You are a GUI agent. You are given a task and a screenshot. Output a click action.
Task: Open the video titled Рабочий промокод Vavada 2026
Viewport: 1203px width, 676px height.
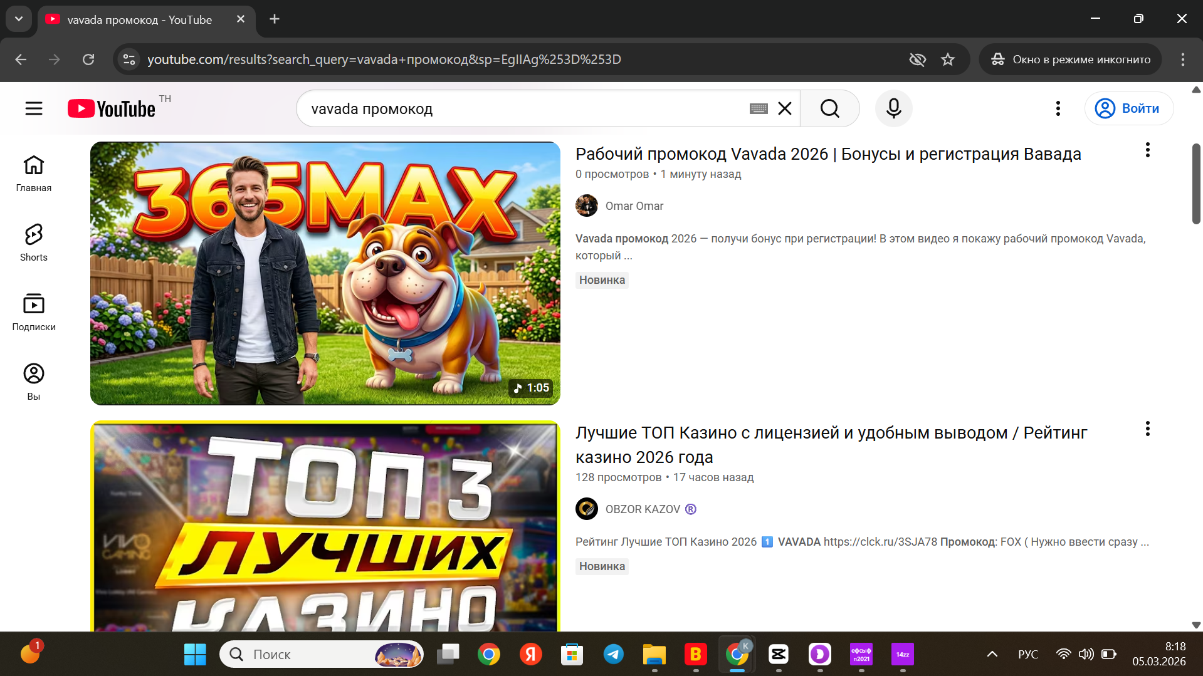[x=828, y=154]
